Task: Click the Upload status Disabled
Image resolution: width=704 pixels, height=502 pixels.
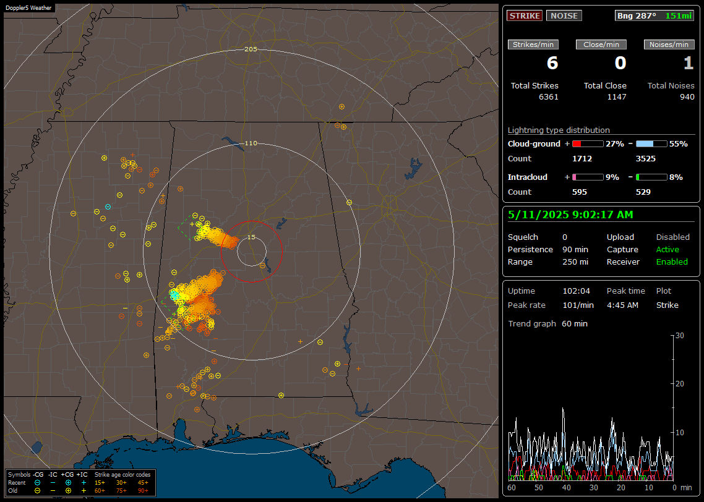Action: click(x=672, y=237)
